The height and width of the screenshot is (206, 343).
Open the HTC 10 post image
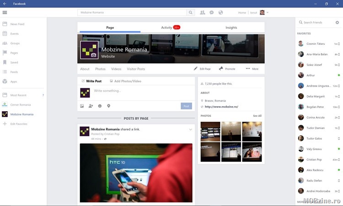(136, 173)
